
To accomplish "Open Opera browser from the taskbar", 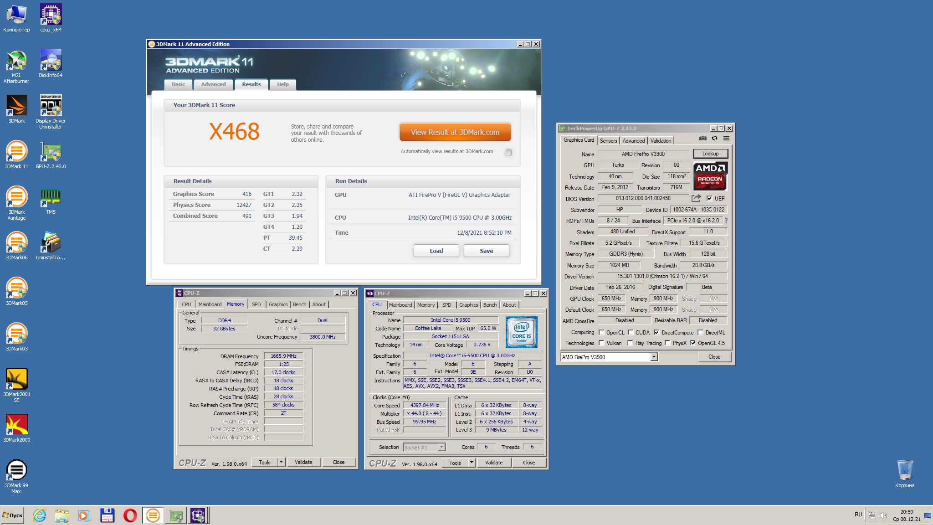I will coord(130,515).
